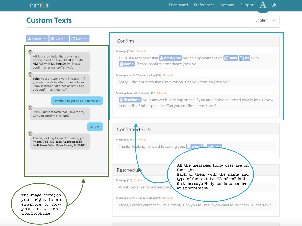Open the Dashboard page

pyautogui.click(x=178, y=5)
